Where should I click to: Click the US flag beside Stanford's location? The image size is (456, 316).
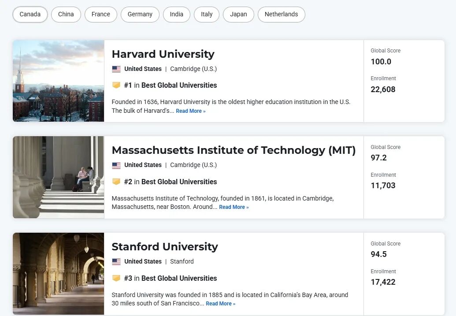point(116,262)
